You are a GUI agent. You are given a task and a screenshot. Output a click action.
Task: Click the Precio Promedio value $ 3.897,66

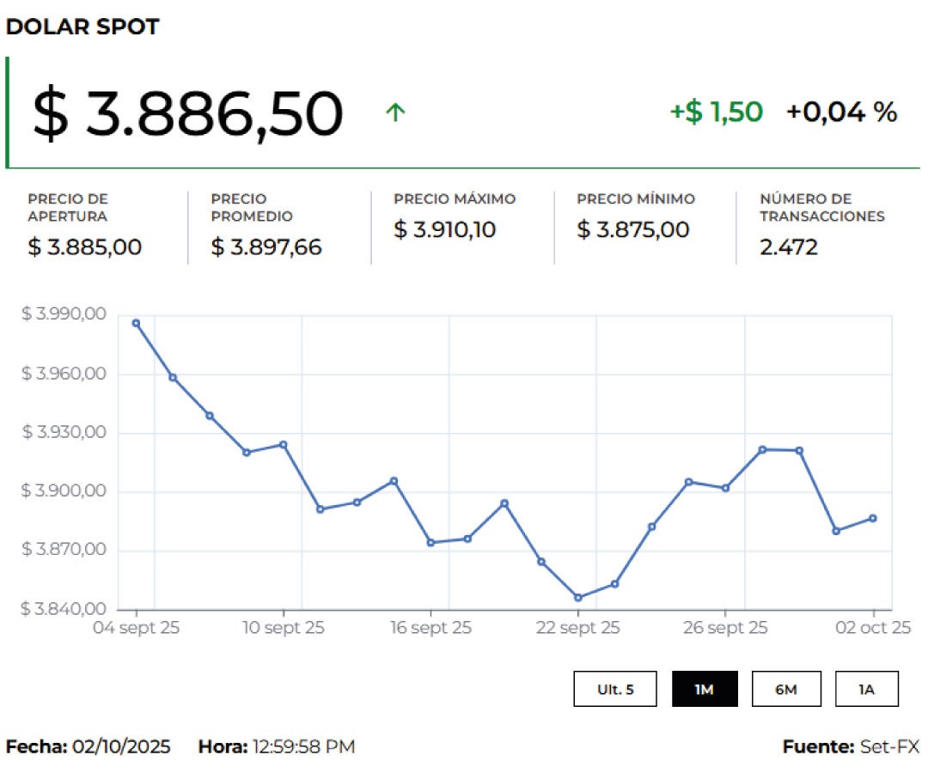(x=266, y=247)
